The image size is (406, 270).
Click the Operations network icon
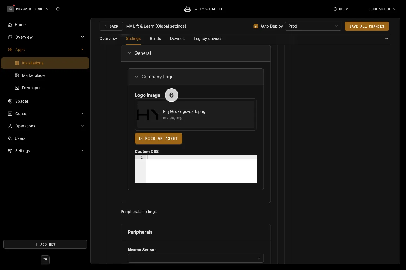10,126
